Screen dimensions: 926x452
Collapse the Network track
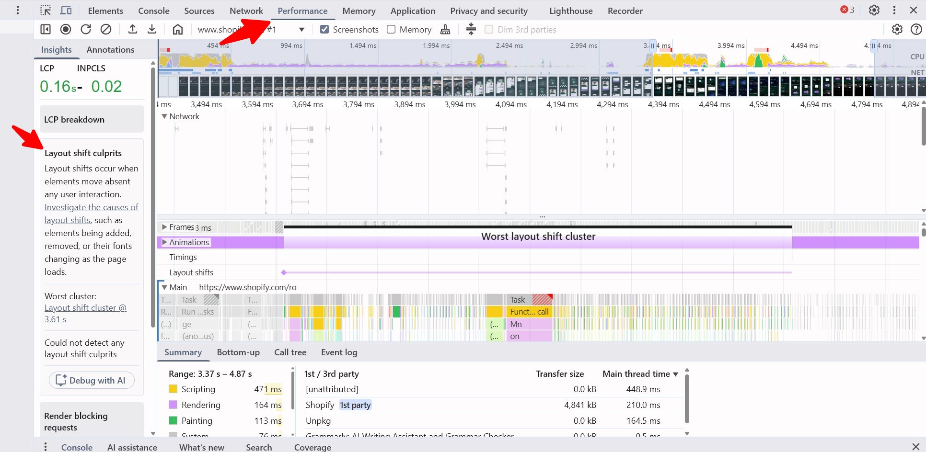pyautogui.click(x=164, y=116)
